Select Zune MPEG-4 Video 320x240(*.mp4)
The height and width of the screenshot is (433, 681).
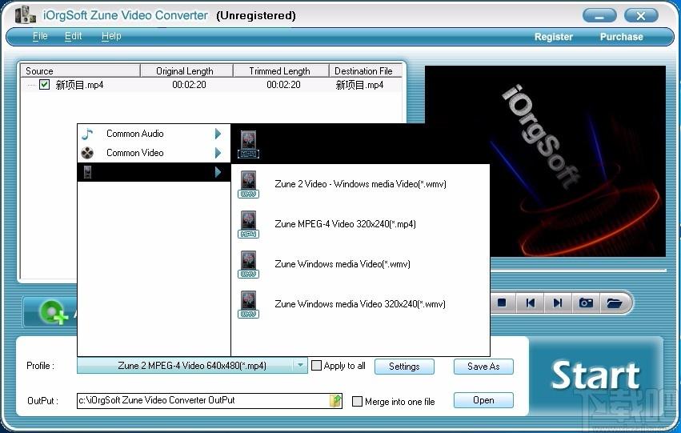point(360,224)
